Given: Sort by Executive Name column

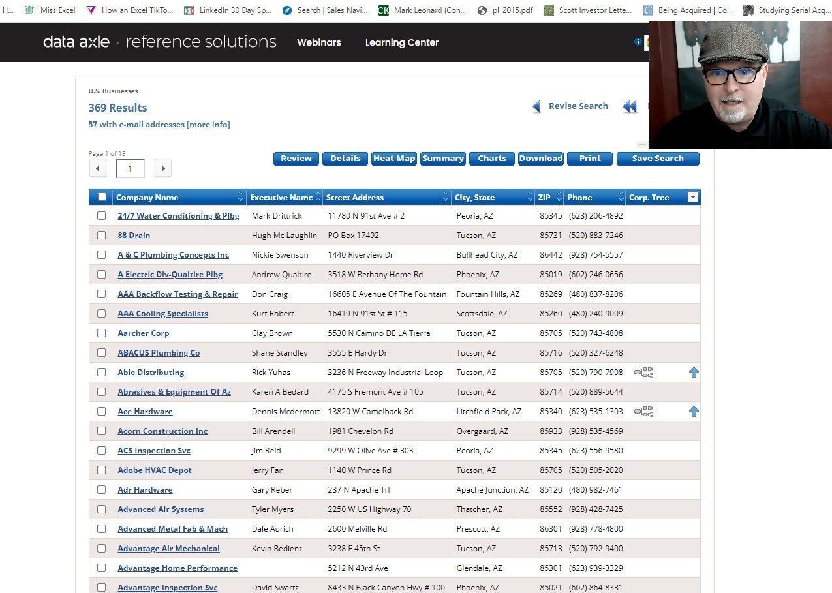Looking at the screenshot, I should 285,197.
